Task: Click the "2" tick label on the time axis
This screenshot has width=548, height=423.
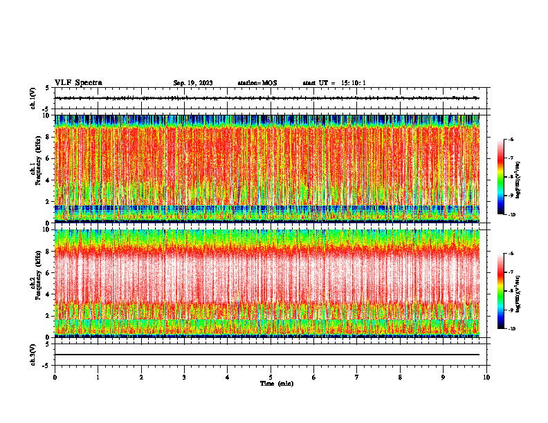Action: click(x=141, y=377)
